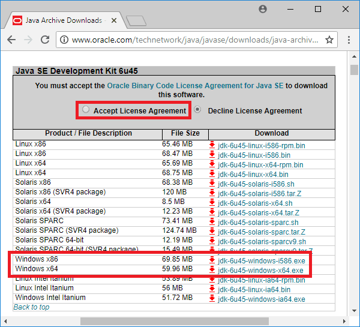360x327 pixels.
Task: Click download icon for jdk-6u45-solaris-i586.tar.Z
Action: coord(212,193)
